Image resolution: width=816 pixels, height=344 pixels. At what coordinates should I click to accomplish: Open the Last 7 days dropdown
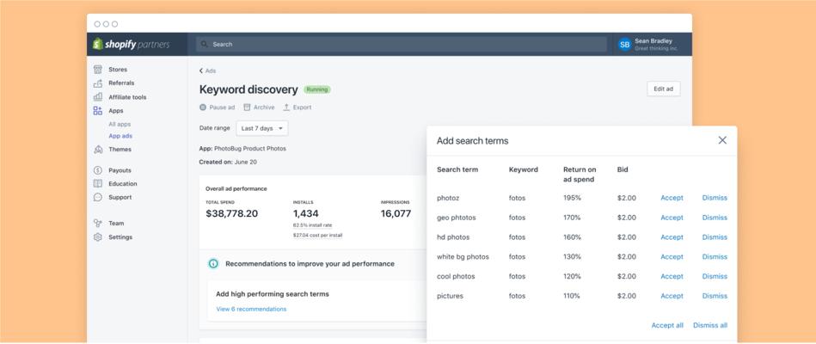[262, 128]
